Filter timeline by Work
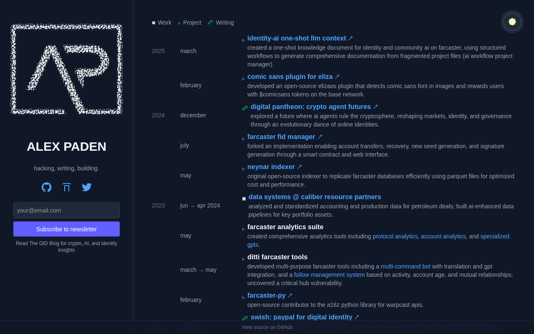534x334 pixels. (162, 23)
